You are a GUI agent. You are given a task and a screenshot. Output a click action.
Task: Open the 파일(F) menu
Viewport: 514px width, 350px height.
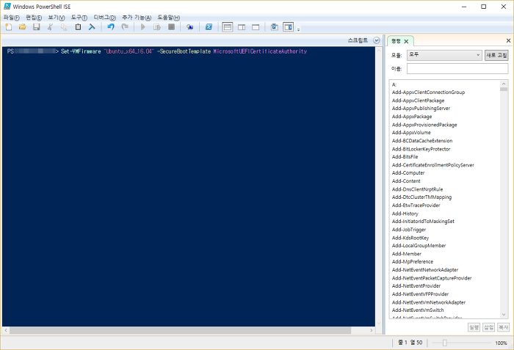tap(12, 18)
